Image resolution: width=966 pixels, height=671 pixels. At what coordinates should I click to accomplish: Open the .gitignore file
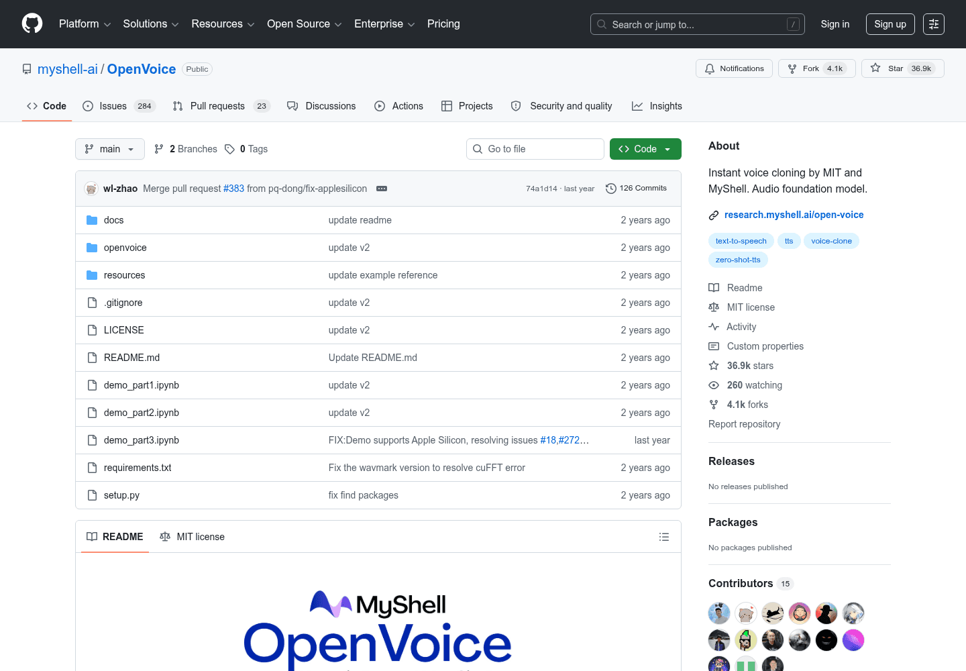[123, 303]
